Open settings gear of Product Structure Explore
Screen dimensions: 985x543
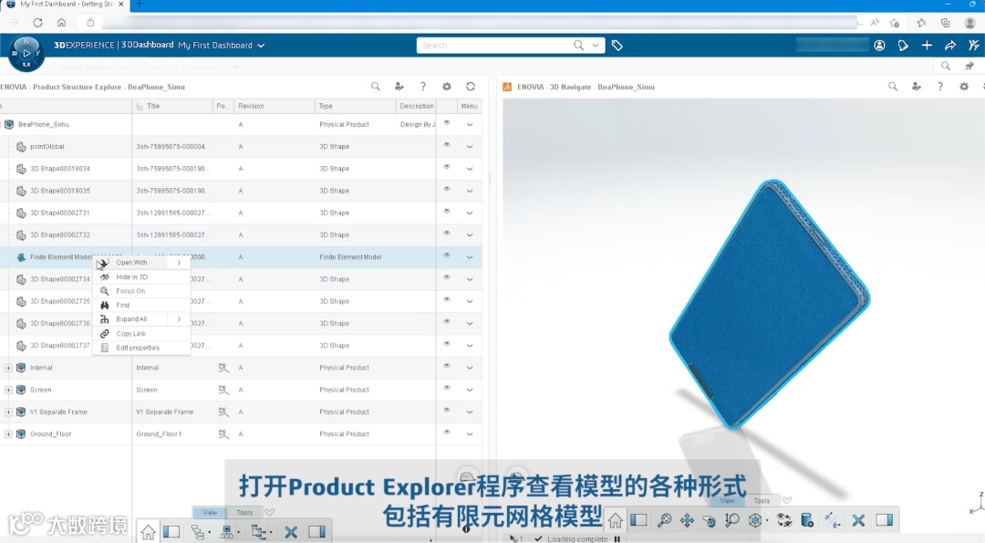point(447,87)
